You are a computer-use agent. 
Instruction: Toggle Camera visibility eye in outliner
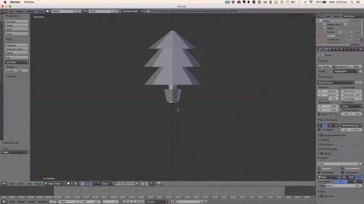[351, 32]
